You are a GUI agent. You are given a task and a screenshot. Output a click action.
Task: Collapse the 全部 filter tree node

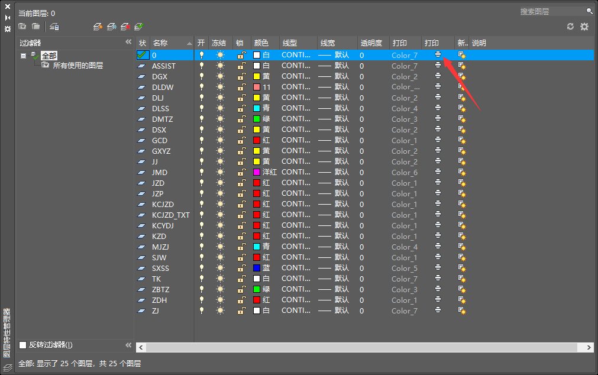click(x=23, y=56)
